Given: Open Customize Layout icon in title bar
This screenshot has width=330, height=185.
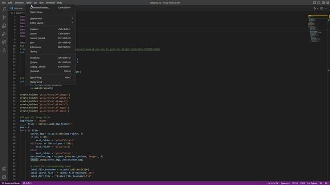Looking at the screenshot, I should 328,3.
